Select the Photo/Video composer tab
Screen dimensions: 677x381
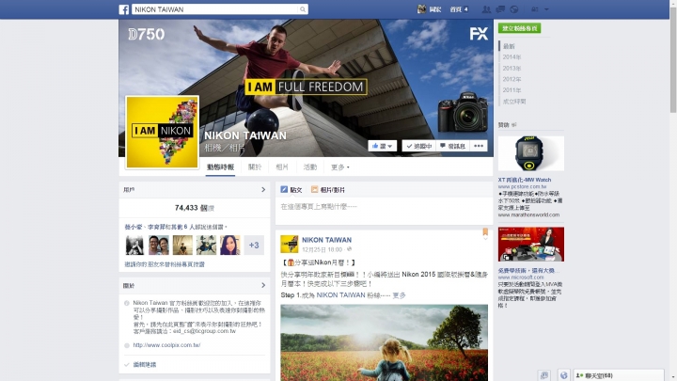pos(328,190)
